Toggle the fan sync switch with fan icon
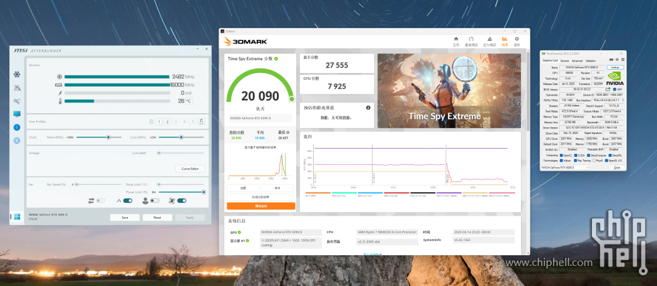The image size is (657, 286). coord(182,200)
